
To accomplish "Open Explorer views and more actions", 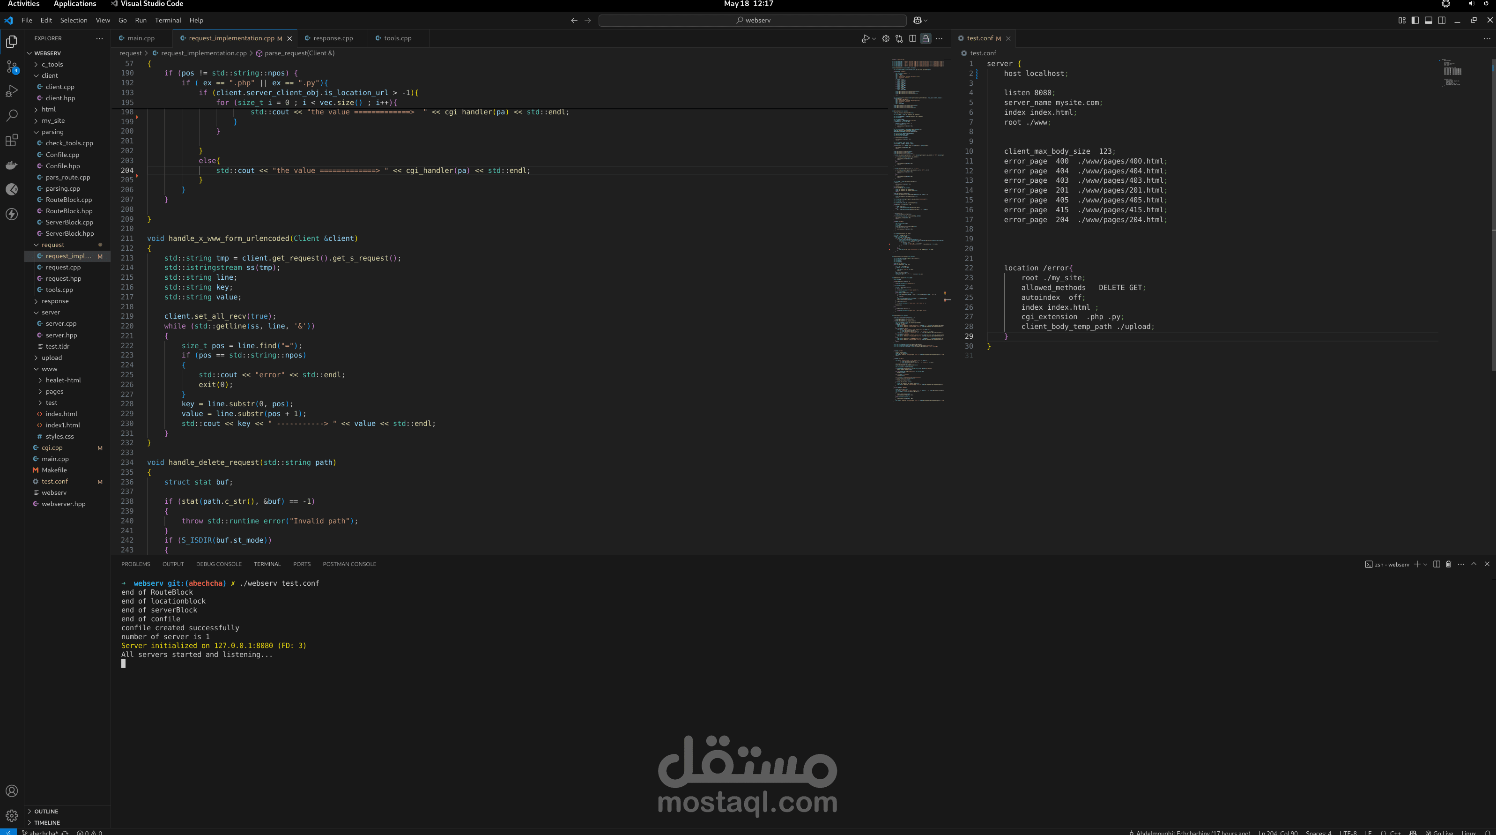I will click(x=99, y=38).
